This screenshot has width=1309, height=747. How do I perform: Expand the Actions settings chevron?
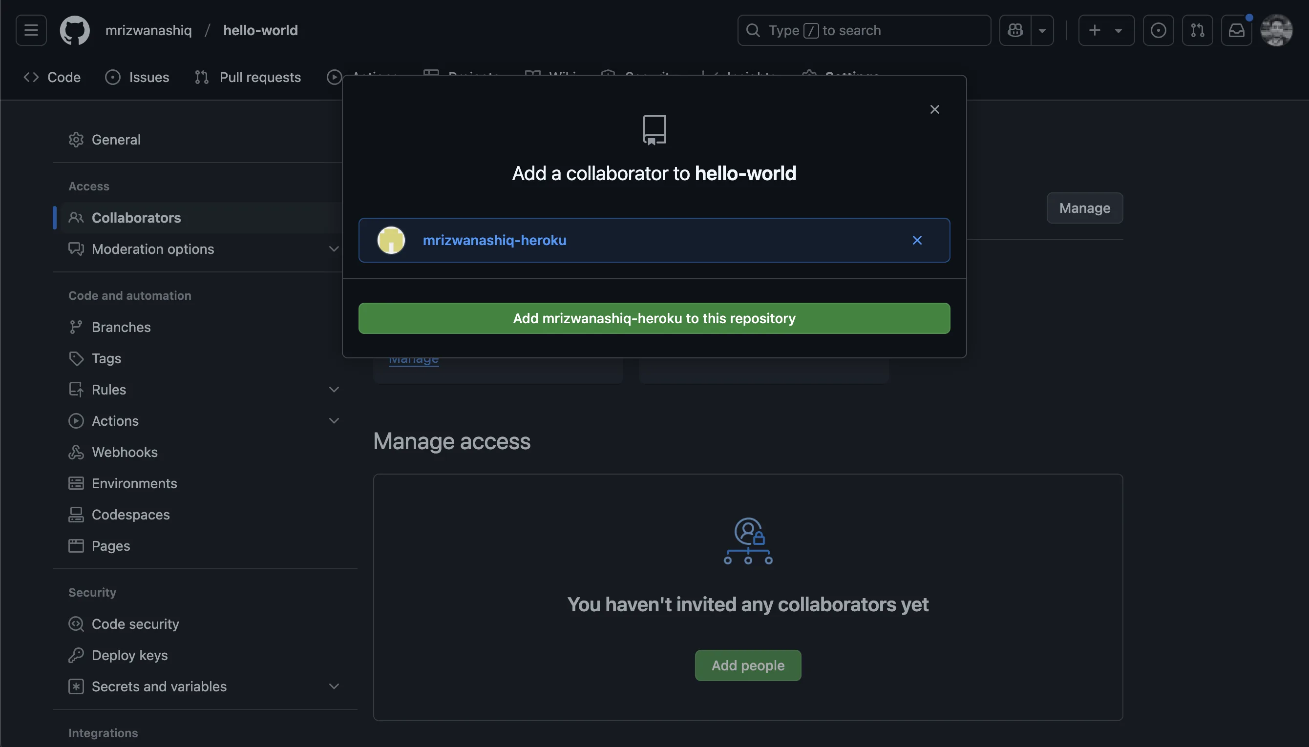[334, 421]
